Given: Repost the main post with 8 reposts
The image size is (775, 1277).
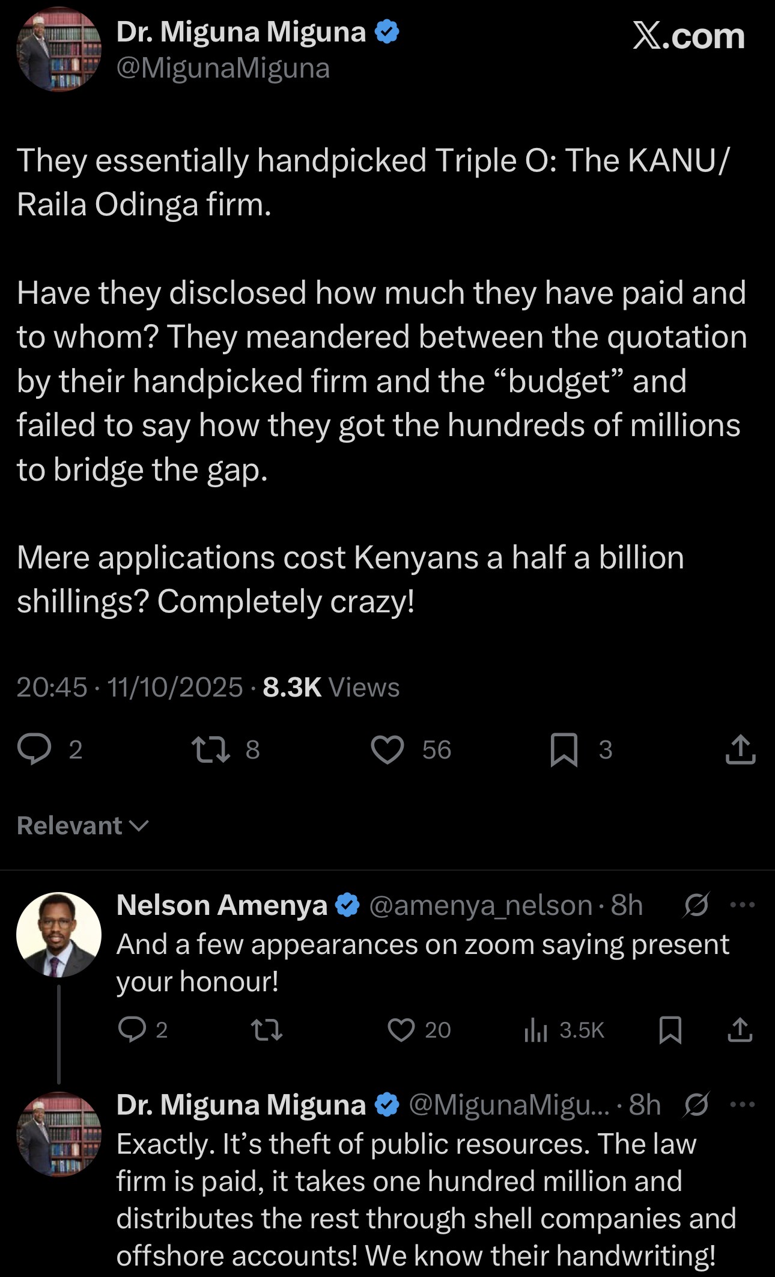Looking at the screenshot, I should coord(210,749).
